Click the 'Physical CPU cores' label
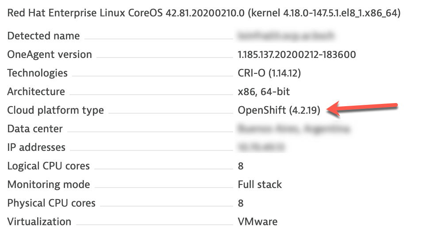The height and width of the screenshot is (238, 423). pos(51,203)
